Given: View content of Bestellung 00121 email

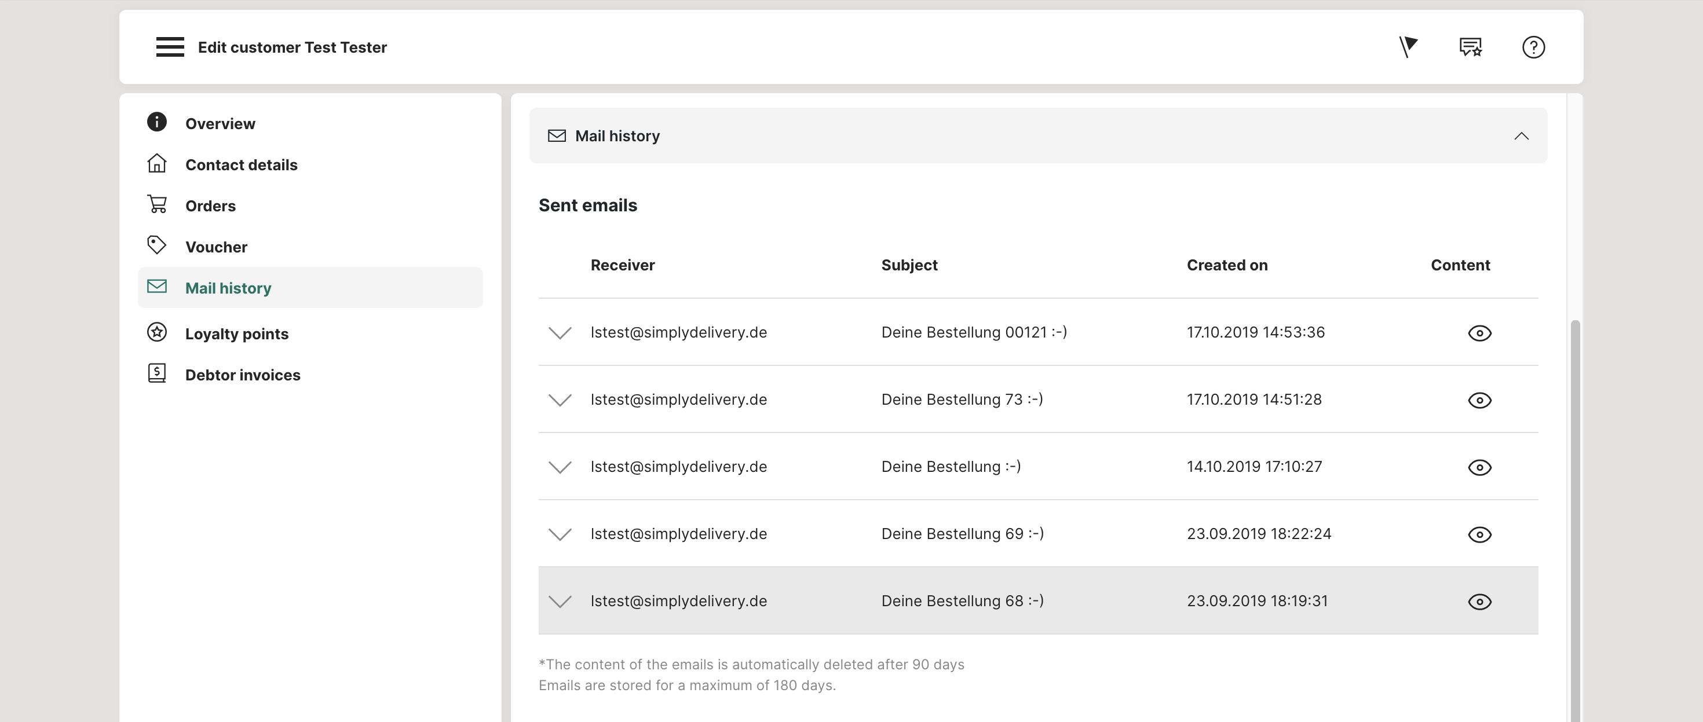Looking at the screenshot, I should (x=1479, y=333).
